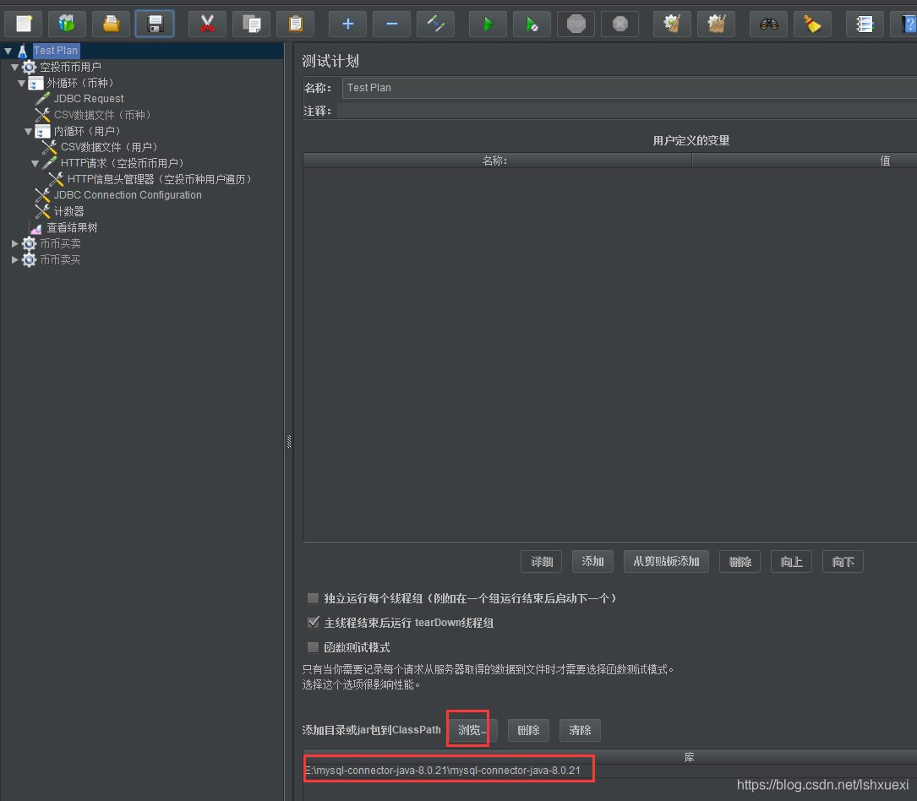Paste element with clipboard icon

(295, 24)
